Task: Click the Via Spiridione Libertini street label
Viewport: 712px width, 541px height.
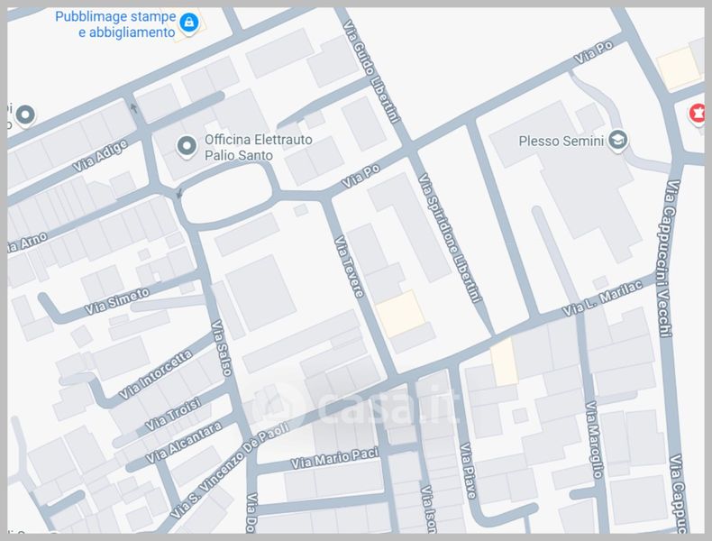Action: [452, 237]
